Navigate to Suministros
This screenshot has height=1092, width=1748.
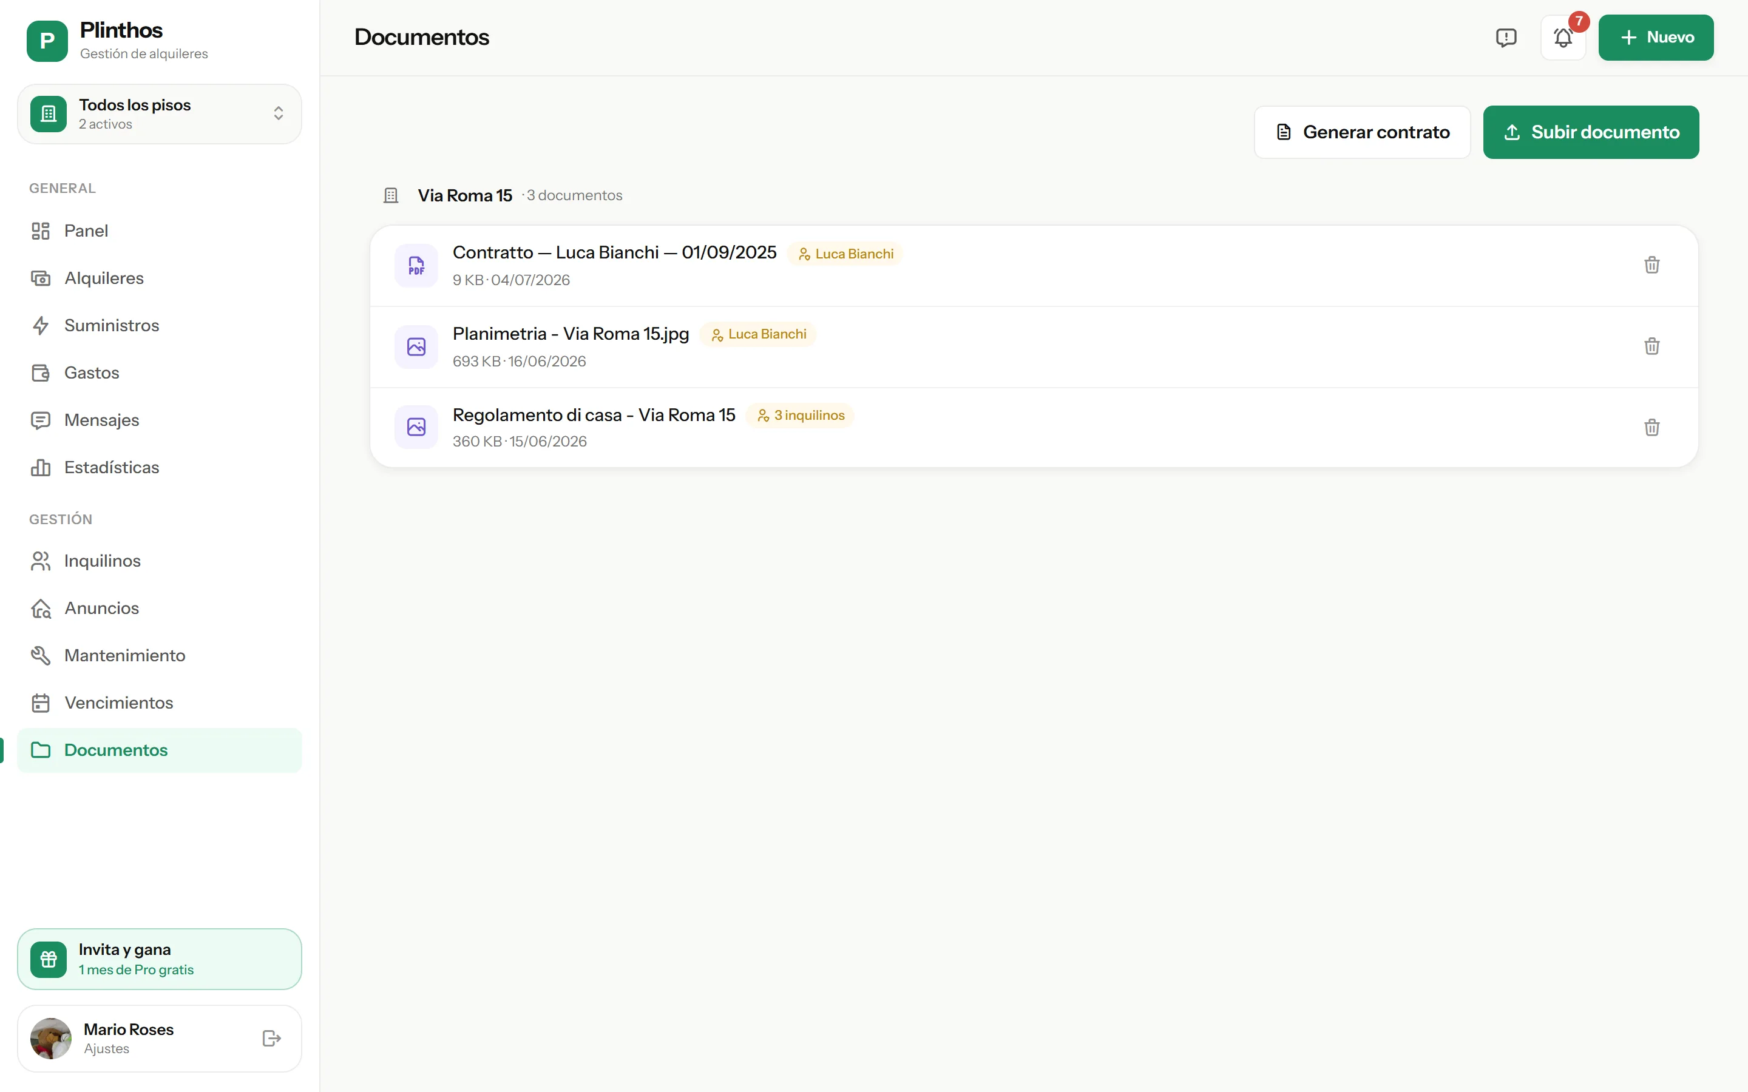tap(159, 325)
